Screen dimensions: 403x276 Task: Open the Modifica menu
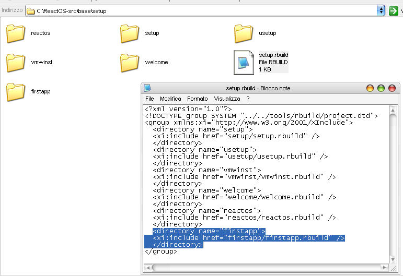170,99
